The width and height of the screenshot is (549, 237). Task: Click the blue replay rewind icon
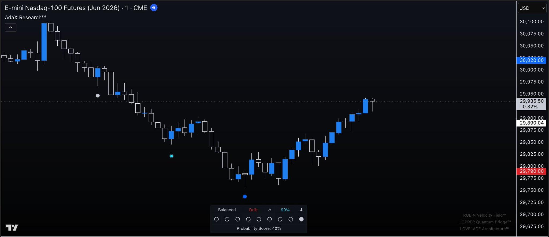(154, 8)
